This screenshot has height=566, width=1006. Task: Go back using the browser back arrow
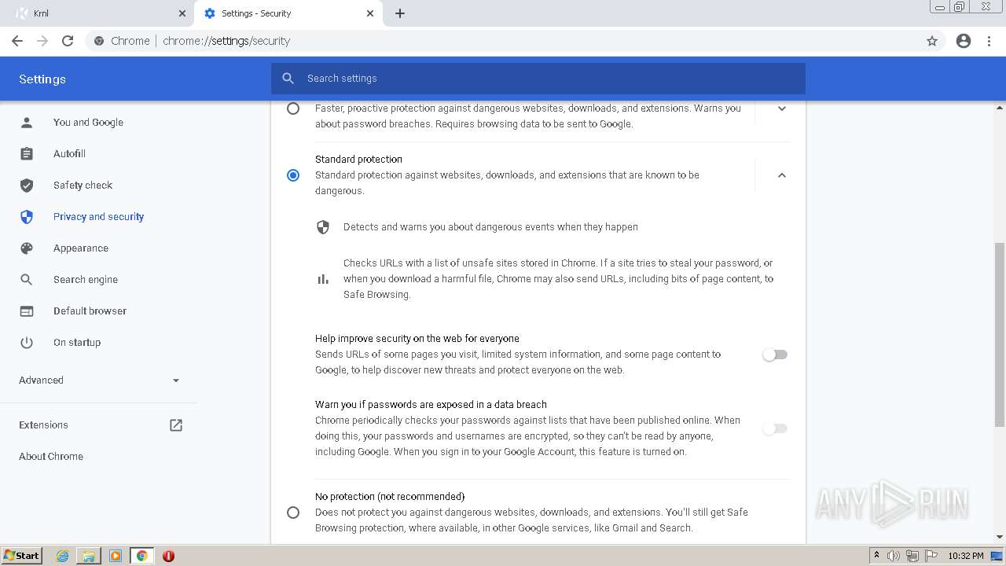pos(17,41)
